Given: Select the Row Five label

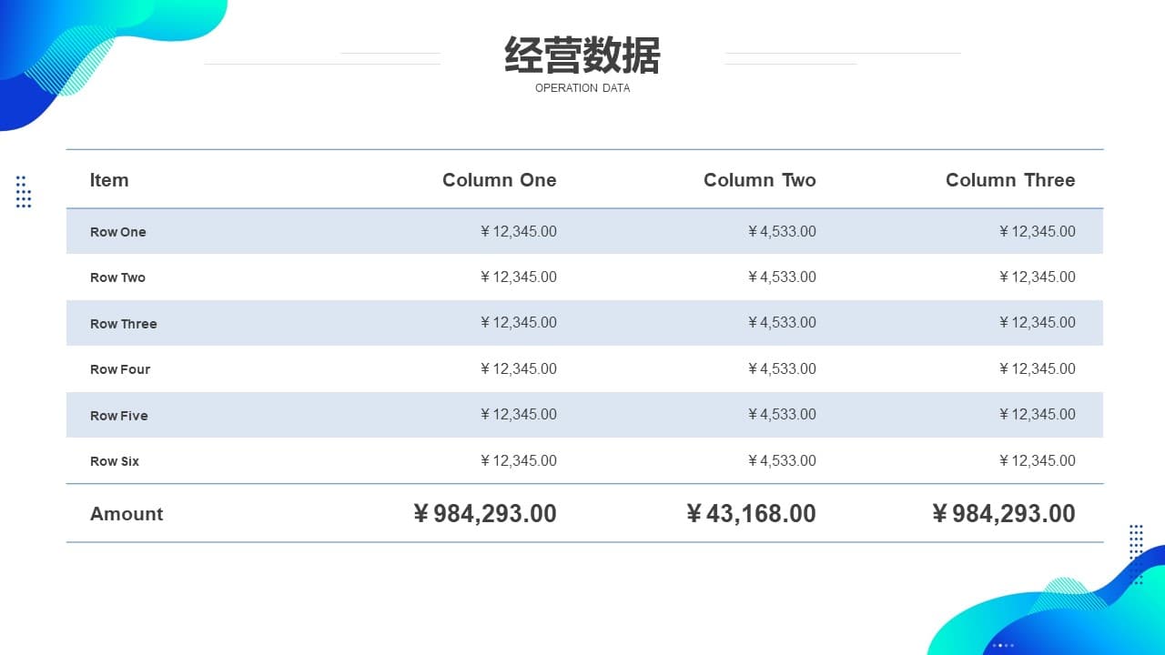Looking at the screenshot, I should point(118,416).
